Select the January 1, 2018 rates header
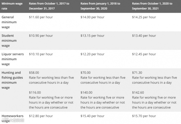The width and height of the screenshot is (181, 124). [100, 6]
